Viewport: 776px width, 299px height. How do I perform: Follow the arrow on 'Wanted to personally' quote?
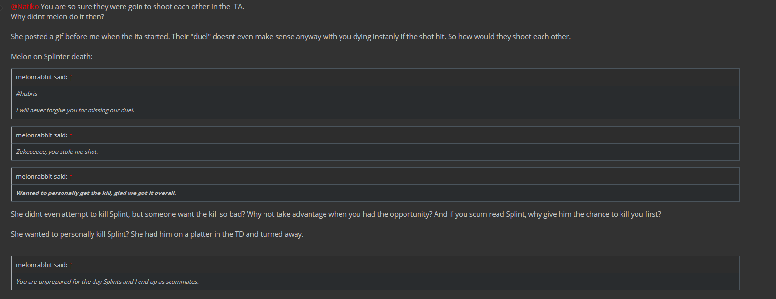(x=71, y=177)
